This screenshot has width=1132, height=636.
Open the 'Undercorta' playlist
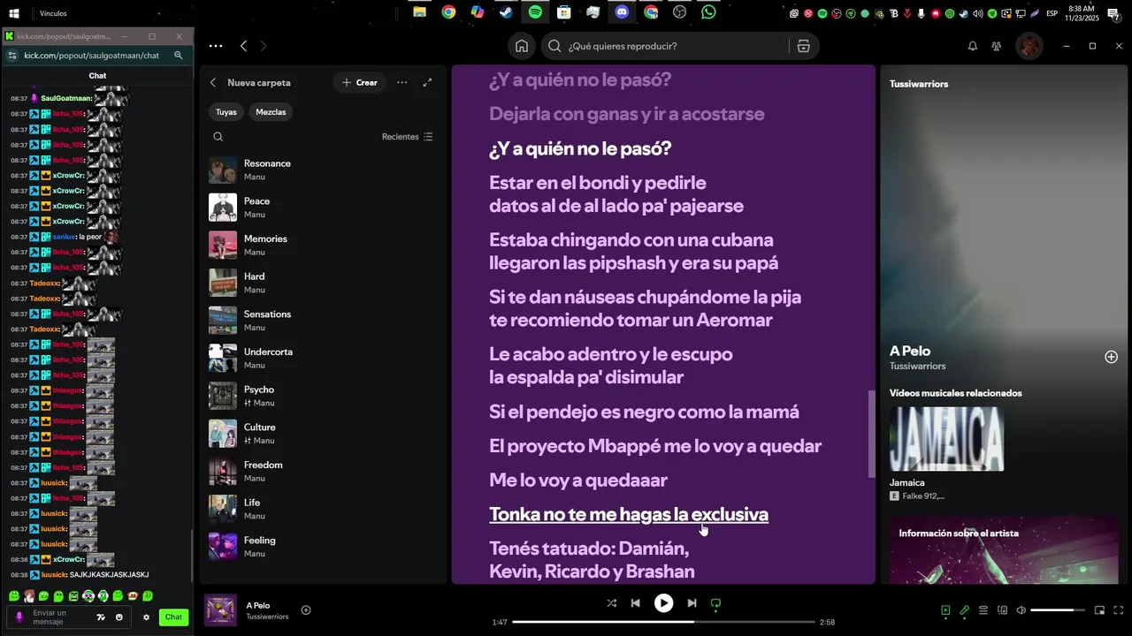[323, 359]
